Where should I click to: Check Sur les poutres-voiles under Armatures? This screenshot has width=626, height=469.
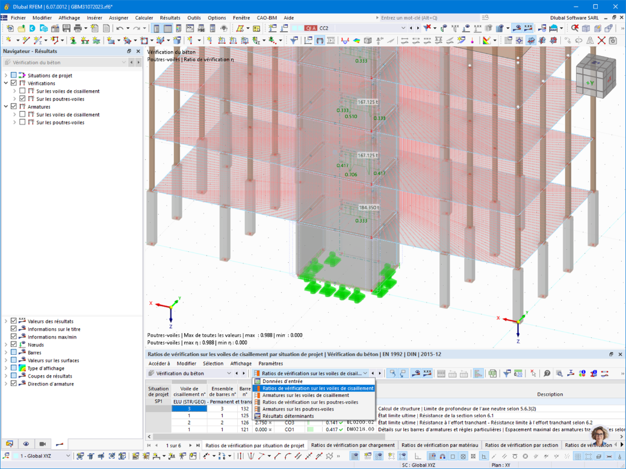pyautogui.click(x=22, y=122)
